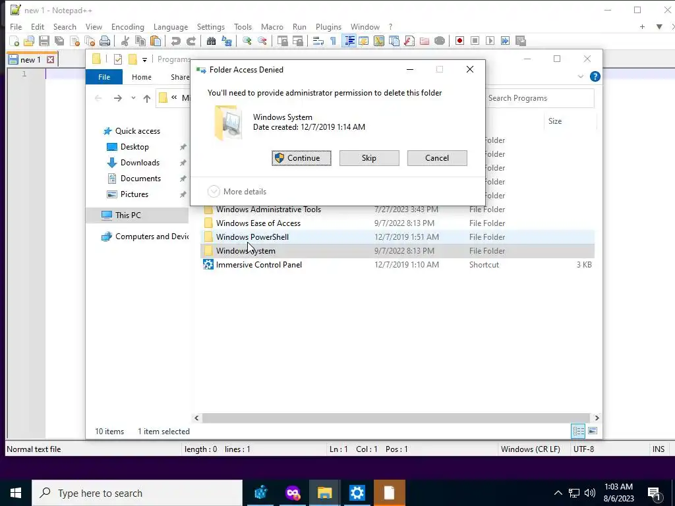
Task: Click the Save icon in Notepad++ toolbar
Action: click(x=44, y=41)
